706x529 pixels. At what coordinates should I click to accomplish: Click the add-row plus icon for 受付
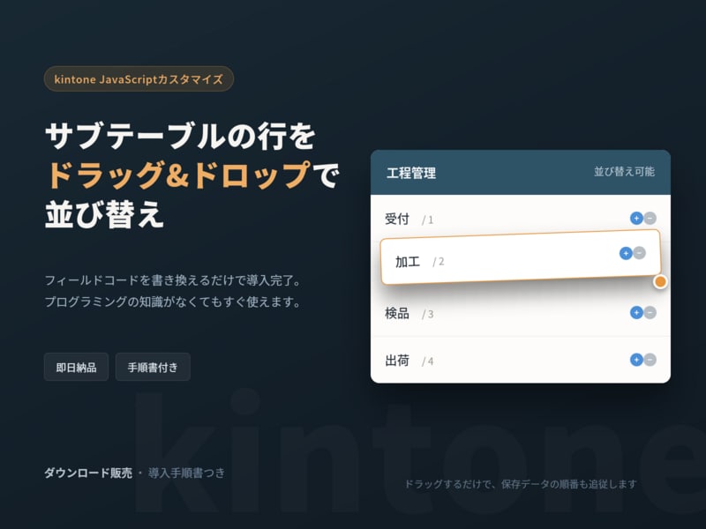[x=636, y=218]
